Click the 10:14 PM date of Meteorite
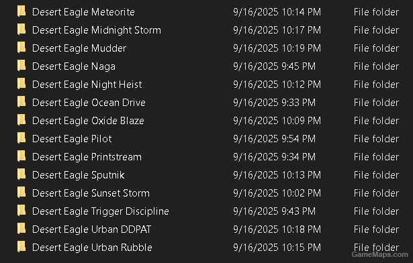 [277, 12]
